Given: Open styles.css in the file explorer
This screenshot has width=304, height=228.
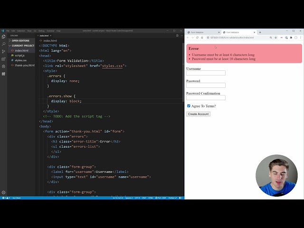Looking at the screenshot, I should tap(20, 60).
